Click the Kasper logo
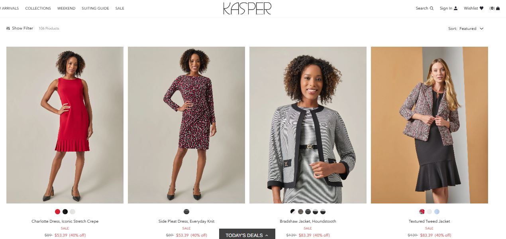Image resolution: width=506 pixels, height=239 pixels. (247, 8)
